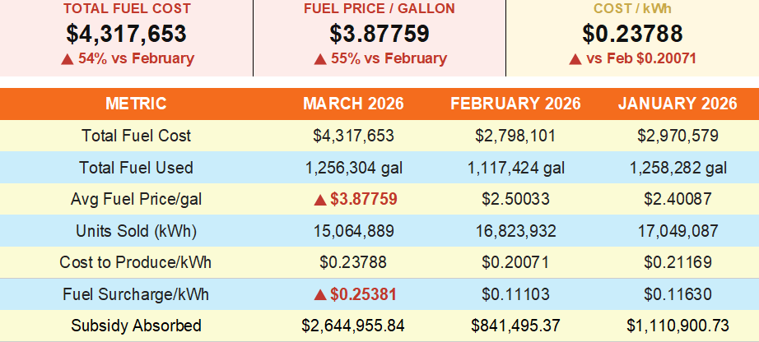Click the red triangle next to $0.25381
This screenshot has height=342, width=759.
(320, 294)
